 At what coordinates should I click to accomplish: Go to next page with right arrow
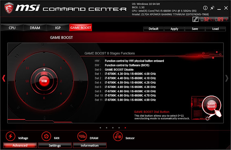[227, 78]
